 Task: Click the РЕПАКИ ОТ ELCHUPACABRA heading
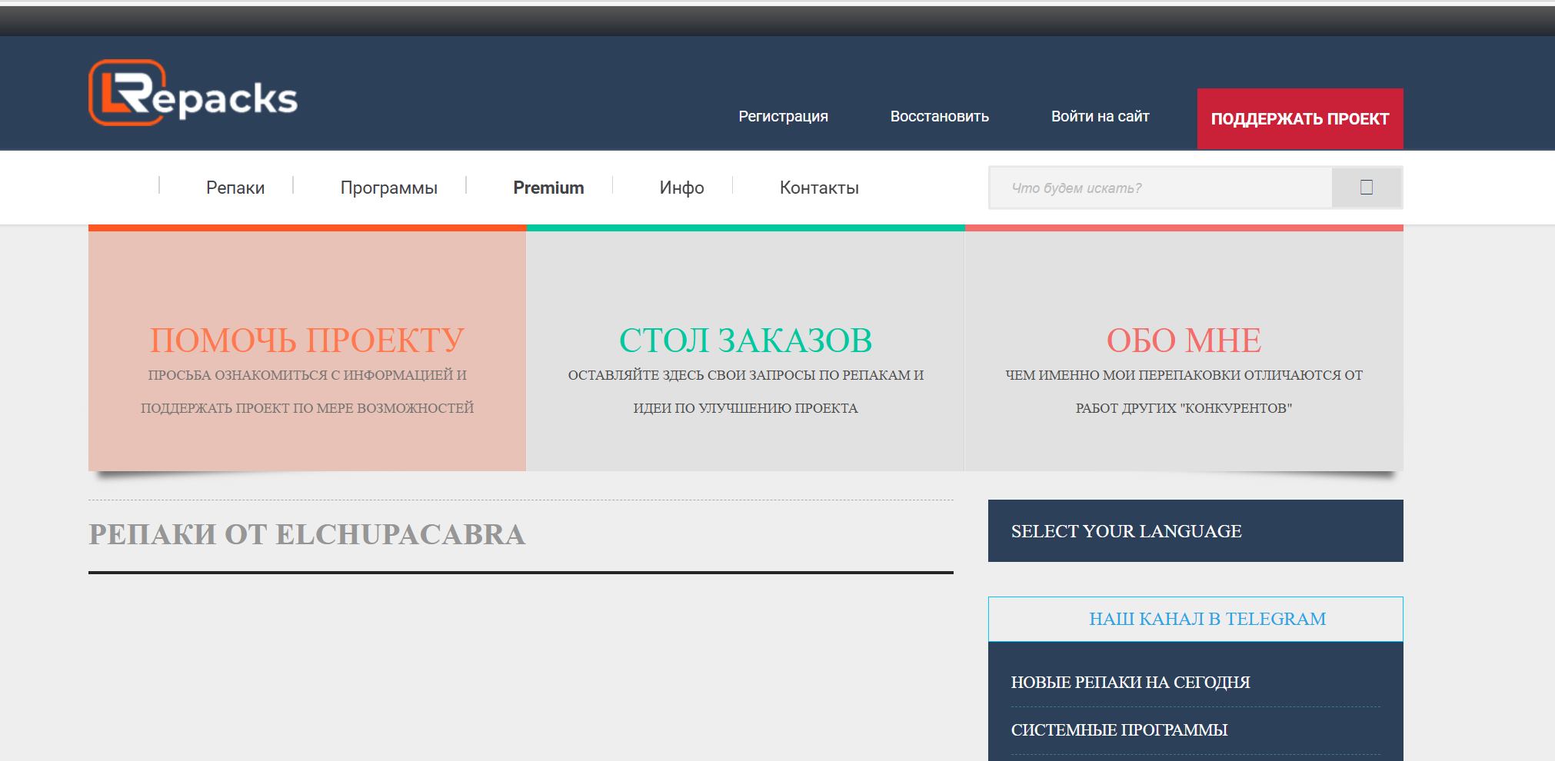307,535
